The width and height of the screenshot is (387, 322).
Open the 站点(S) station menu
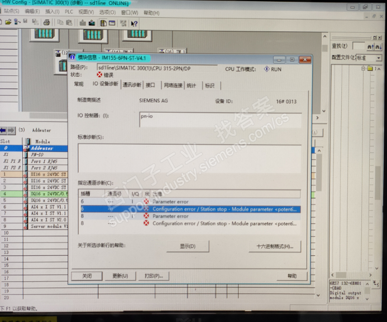pos(11,11)
